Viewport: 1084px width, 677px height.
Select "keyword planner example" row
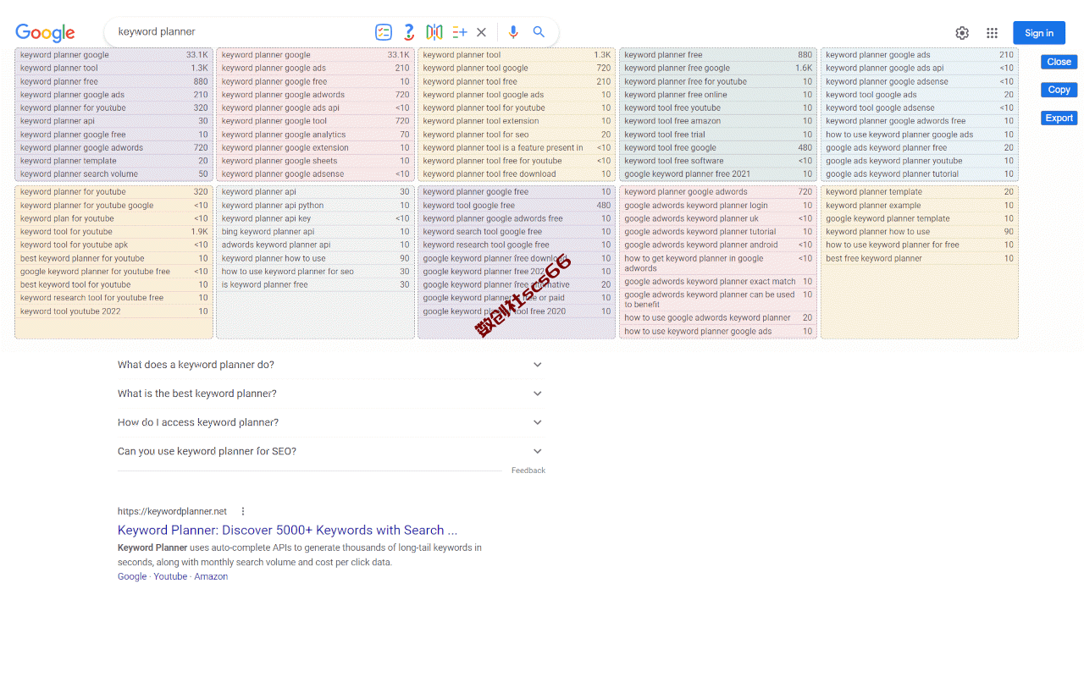pos(920,206)
